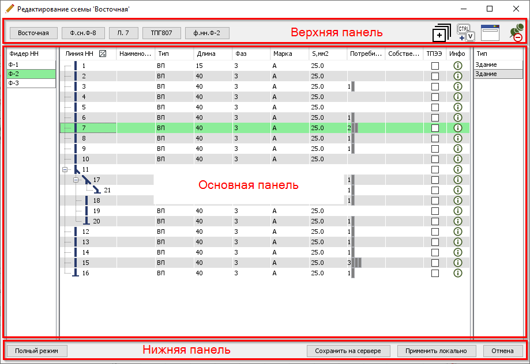Show info for line 16

click(x=458, y=273)
